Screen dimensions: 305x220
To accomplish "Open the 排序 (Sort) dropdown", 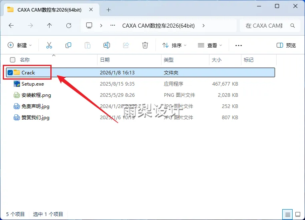I will click(x=174, y=45).
